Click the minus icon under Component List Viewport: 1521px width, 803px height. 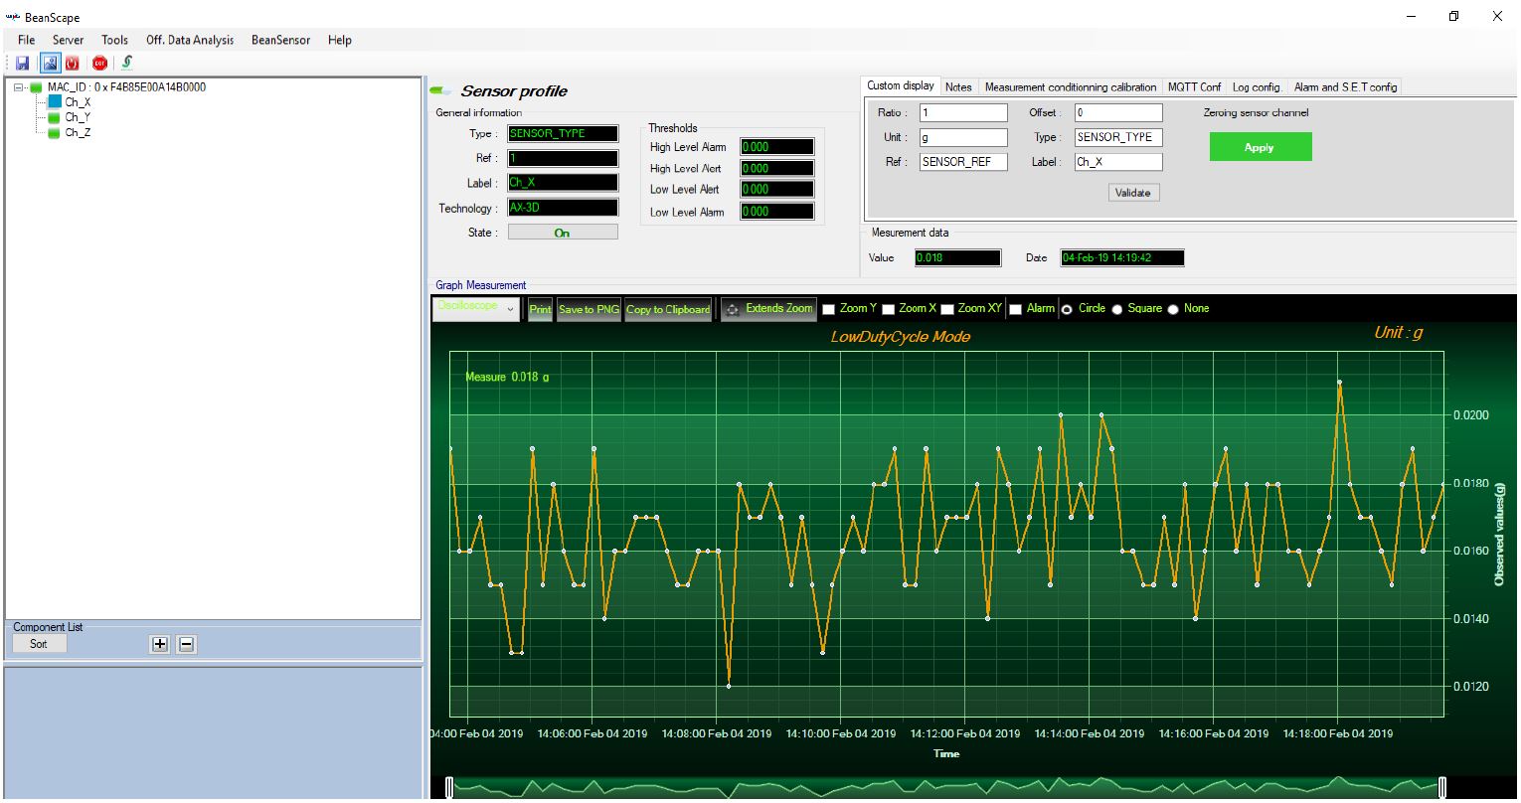click(186, 644)
